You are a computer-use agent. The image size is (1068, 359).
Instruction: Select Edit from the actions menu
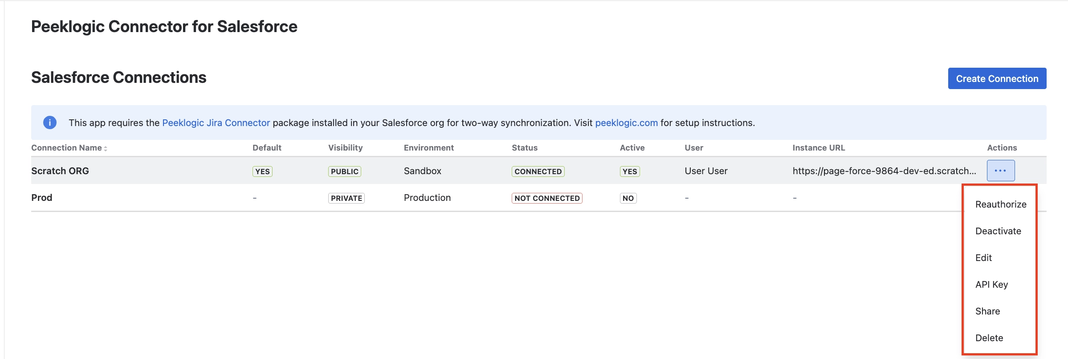[983, 258]
